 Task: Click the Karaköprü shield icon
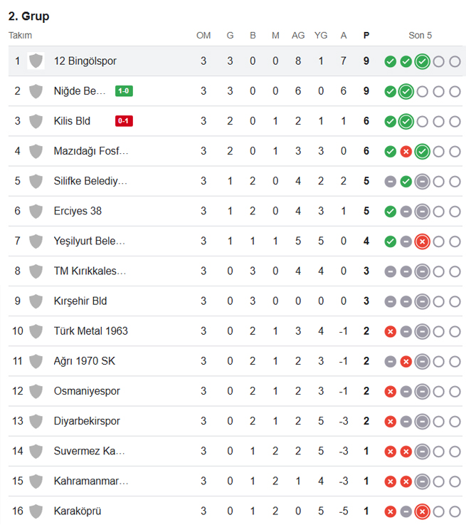tap(36, 511)
